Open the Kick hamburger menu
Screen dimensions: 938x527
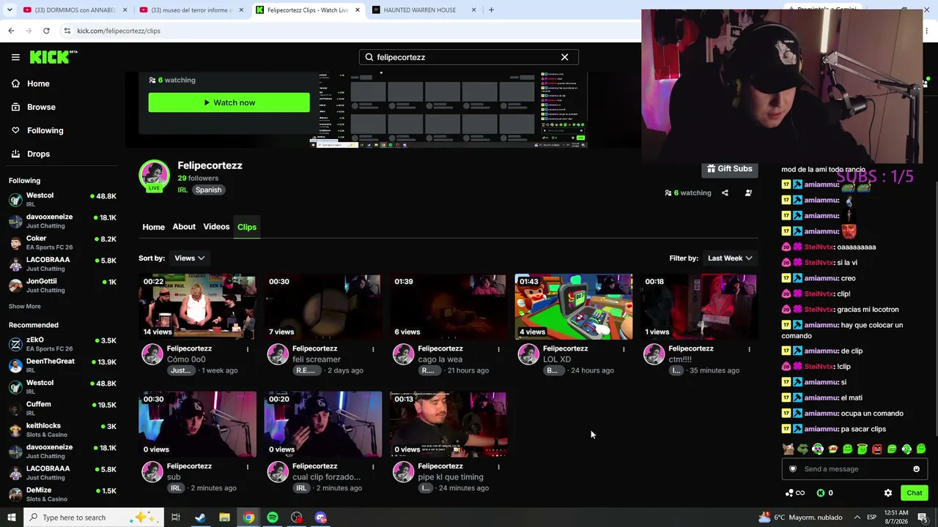pos(15,57)
